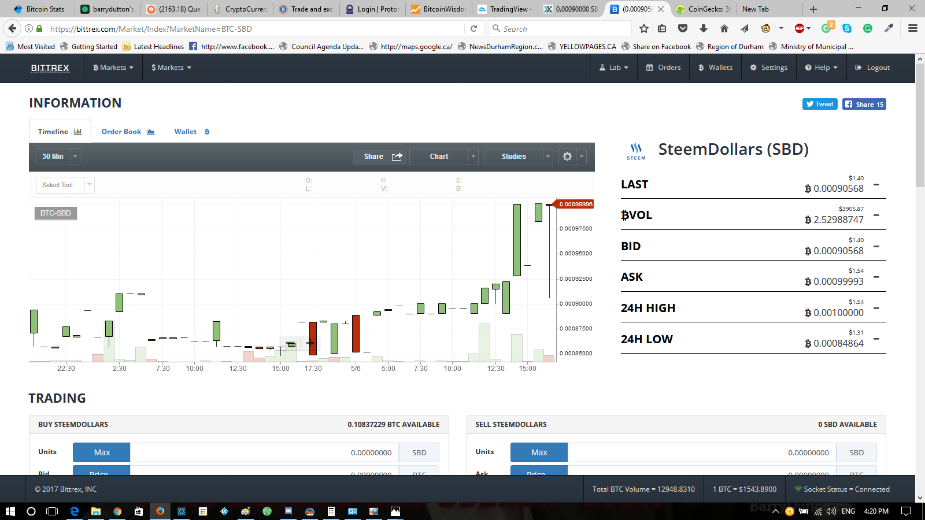
Task: Collapse the LAST price row
Action: pyautogui.click(x=876, y=185)
